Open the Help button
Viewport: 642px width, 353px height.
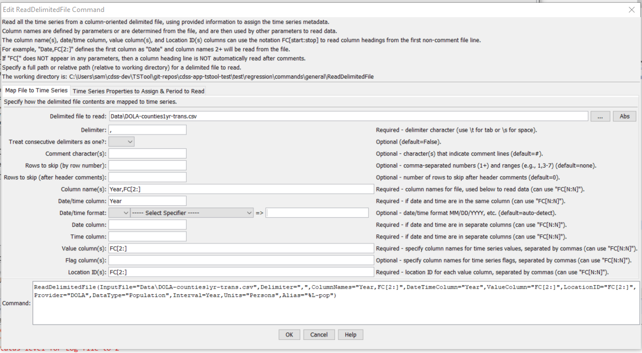coord(350,335)
